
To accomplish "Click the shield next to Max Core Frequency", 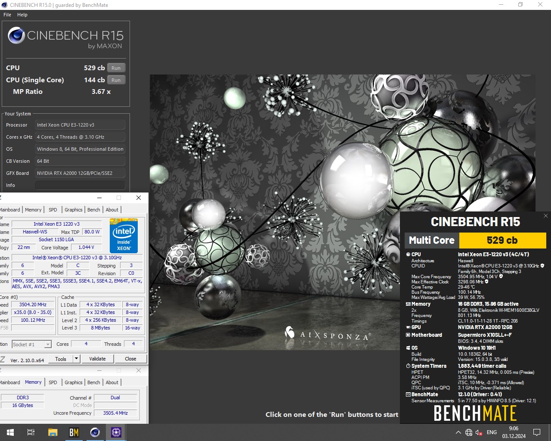I will click(501, 276).
